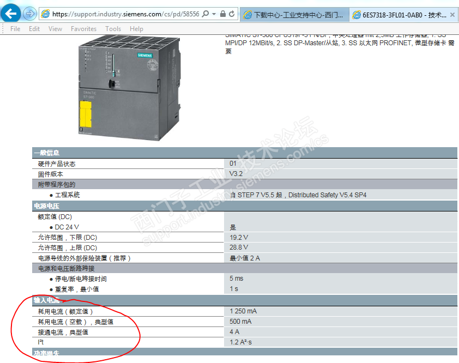Viewport: 459px width, 363px height.
Task: Click the 1 250 mA value
Action: 243,311
